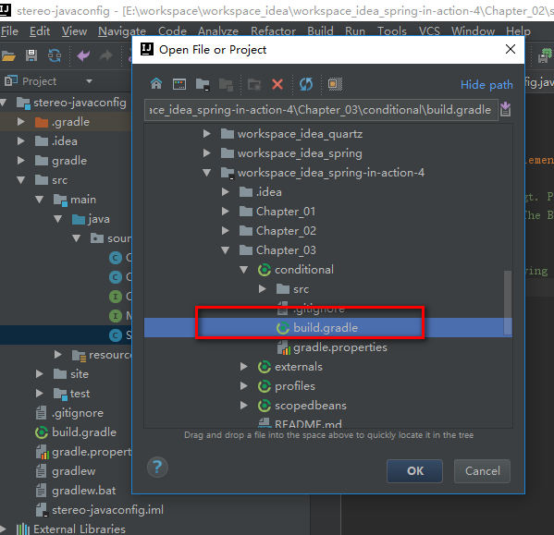The image size is (554, 535).
Task: Open the Navigate menu
Action: pyautogui.click(x=122, y=31)
